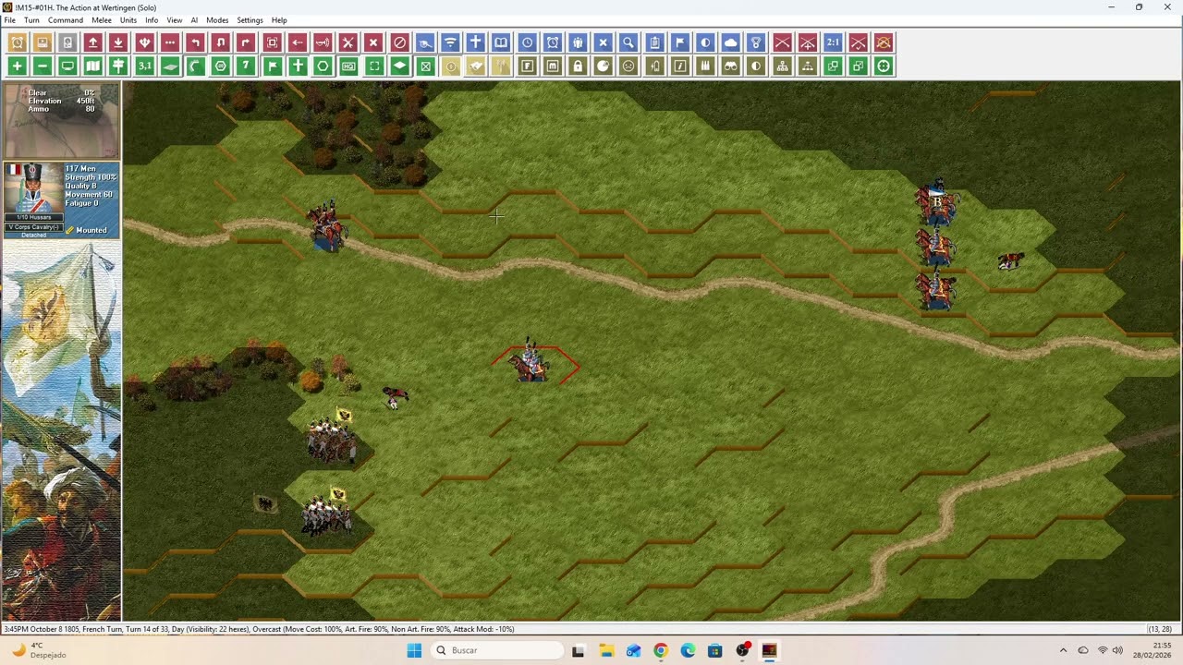This screenshot has width=1183, height=665.
Task: Toggle the green flag display button
Action: 273,66
